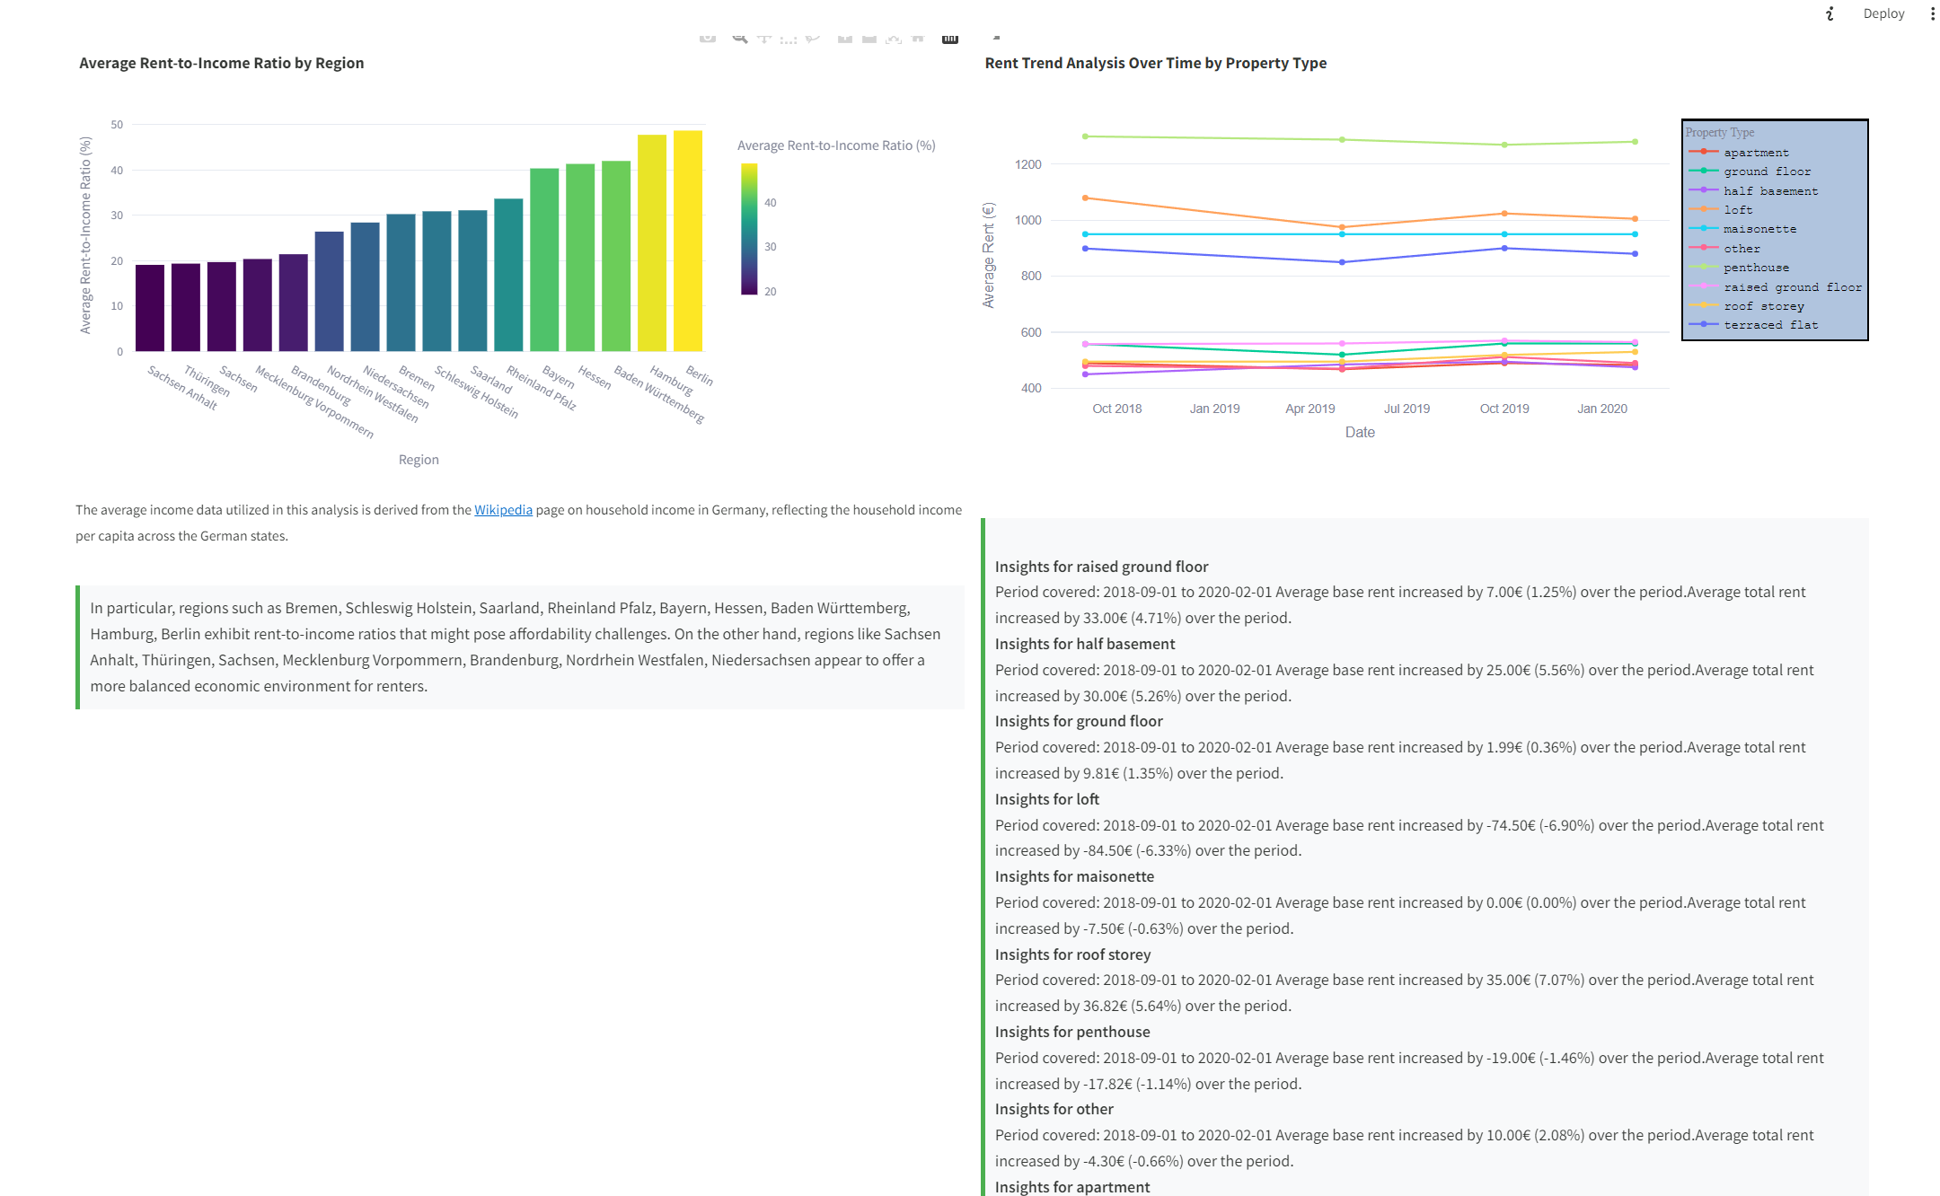Open the three-dot app menu
The image size is (1940, 1196).
coord(1932,13)
